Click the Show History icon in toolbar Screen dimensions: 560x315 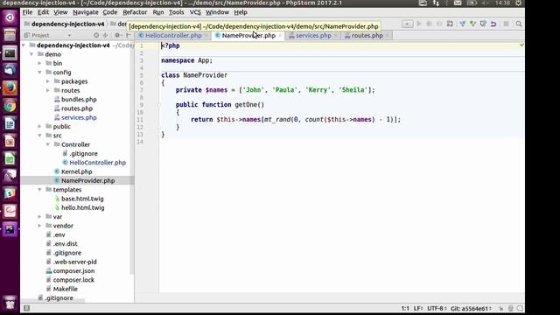point(483,24)
